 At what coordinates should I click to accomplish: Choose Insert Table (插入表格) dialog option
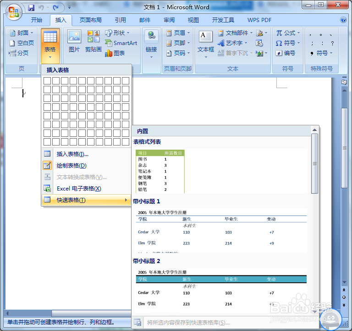(x=86, y=154)
